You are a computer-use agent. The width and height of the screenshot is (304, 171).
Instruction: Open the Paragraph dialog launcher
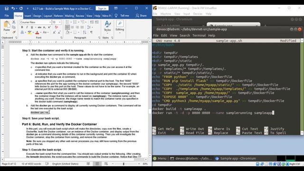tap(99, 38)
